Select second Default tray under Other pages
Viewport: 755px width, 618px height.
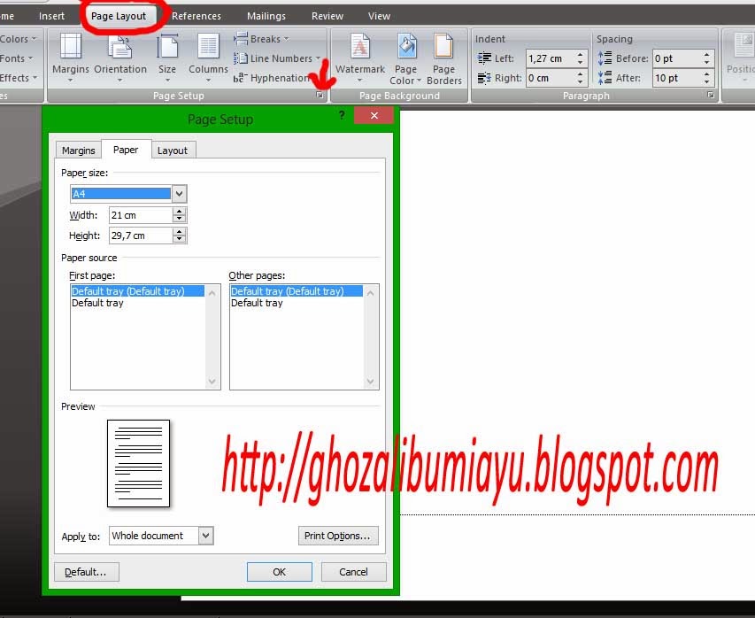click(x=297, y=303)
